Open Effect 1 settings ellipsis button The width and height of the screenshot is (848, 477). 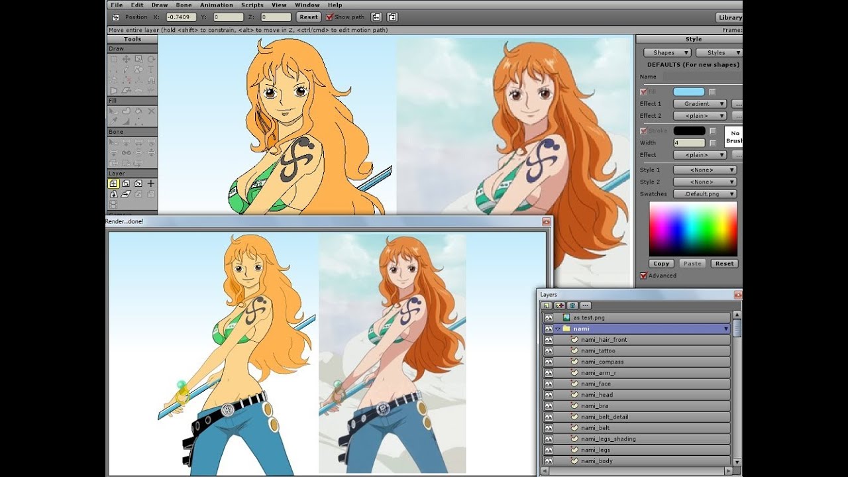(x=737, y=104)
